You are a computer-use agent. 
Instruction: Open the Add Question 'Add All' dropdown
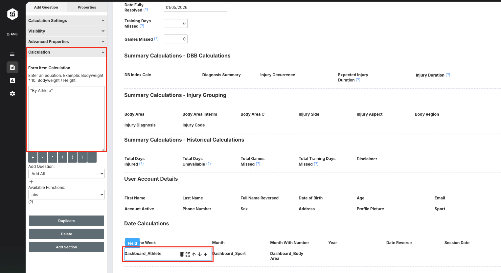(x=66, y=174)
